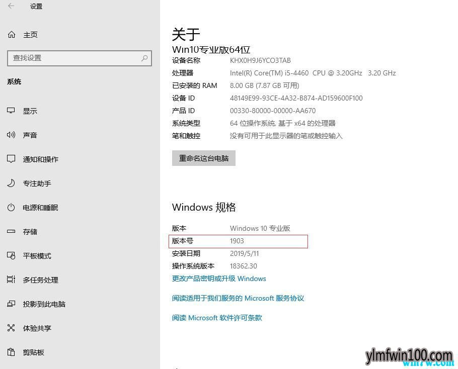
Task: Open the Microsoft 软件许可条款 link
Action: pos(217,318)
